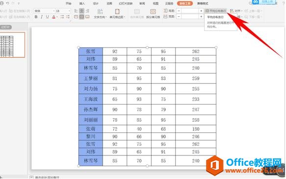286x179 pixels.
Task: Open the font color picker arrow
Action: pos(57,17)
